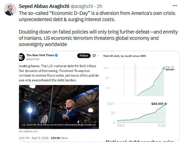The image size is (184, 145).
Task: Open the @nytimes handle in embedded post
Action: 33,59
